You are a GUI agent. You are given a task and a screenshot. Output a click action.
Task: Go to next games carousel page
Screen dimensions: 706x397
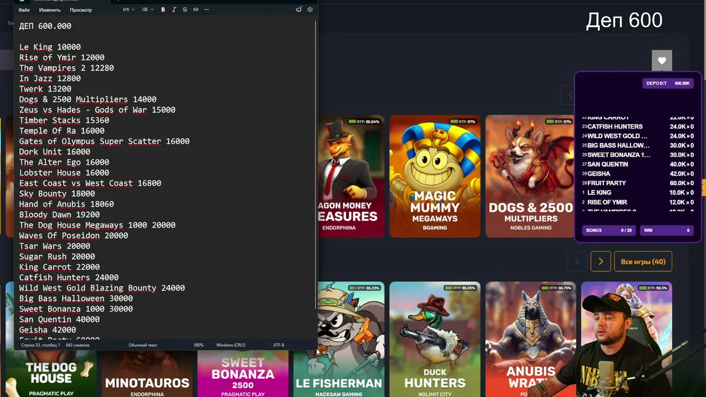[601, 261]
